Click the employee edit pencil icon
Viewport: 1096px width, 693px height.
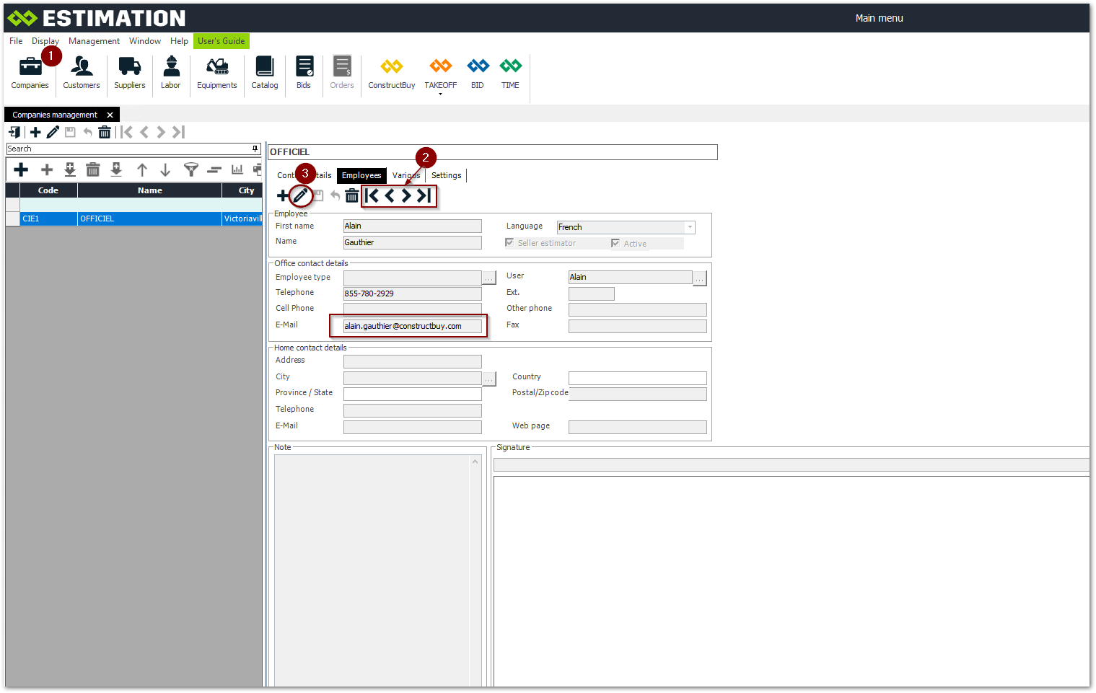click(300, 195)
